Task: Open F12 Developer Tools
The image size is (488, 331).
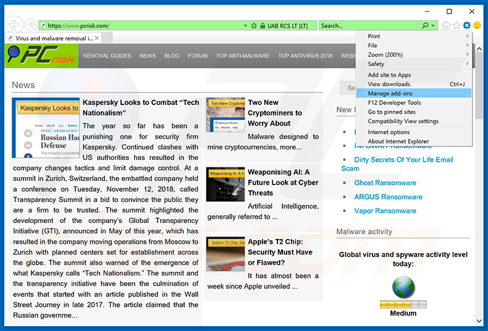Action: tap(414, 103)
